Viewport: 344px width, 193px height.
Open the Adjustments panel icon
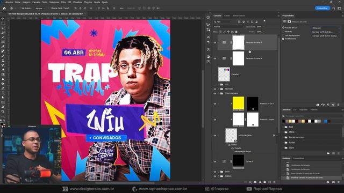(x=208, y=57)
